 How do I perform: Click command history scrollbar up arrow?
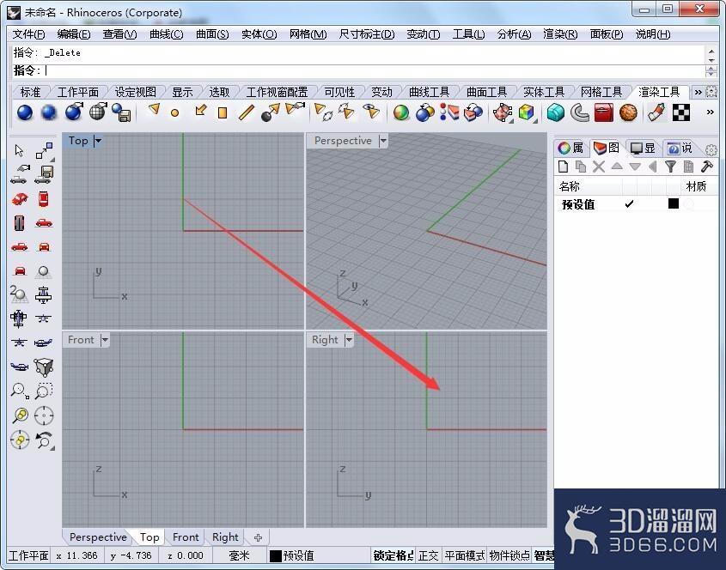point(711,51)
